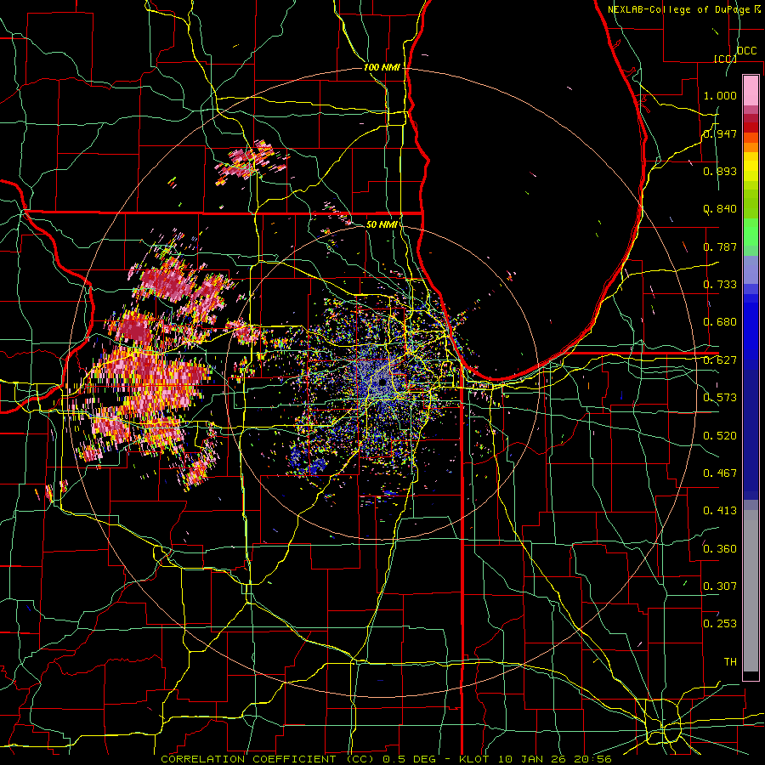Select the 0.733 legend value
The image size is (765, 765).
[720, 285]
